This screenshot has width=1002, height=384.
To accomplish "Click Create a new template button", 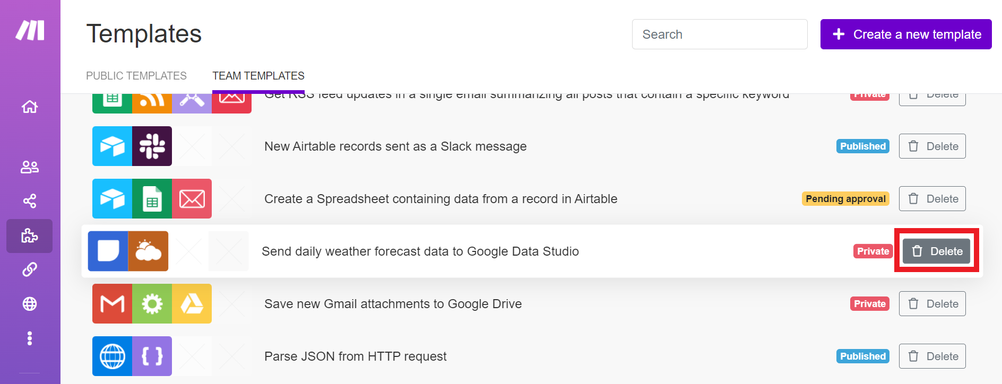I will click(x=906, y=34).
